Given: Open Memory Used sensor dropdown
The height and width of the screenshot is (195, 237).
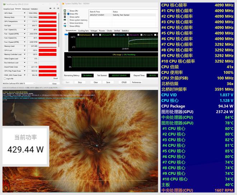Looking at the screenshot, I should [25, 46].
